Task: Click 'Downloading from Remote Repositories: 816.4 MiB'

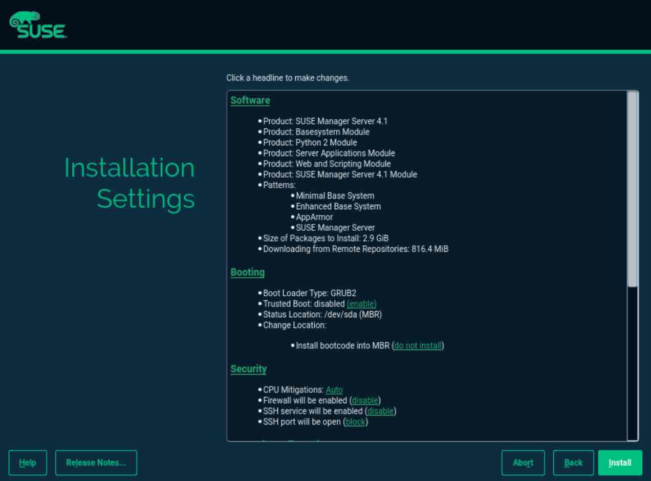Action: tap(356, 249)
